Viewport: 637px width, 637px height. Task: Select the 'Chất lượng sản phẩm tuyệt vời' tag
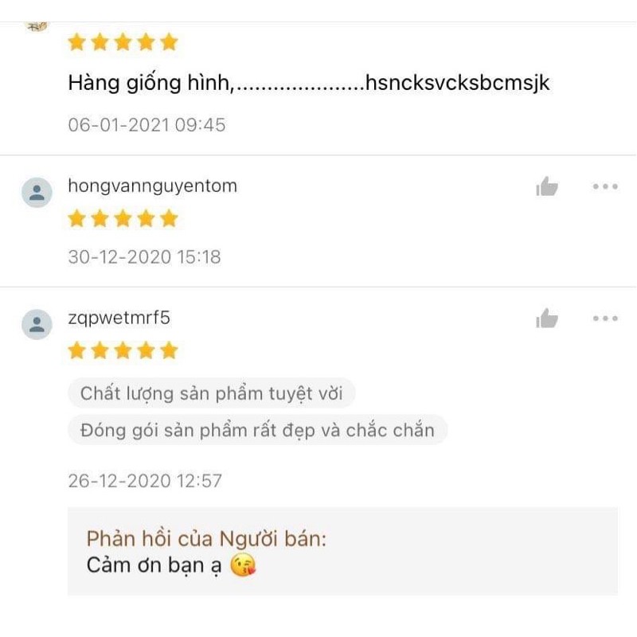click(x=212, y=393)
